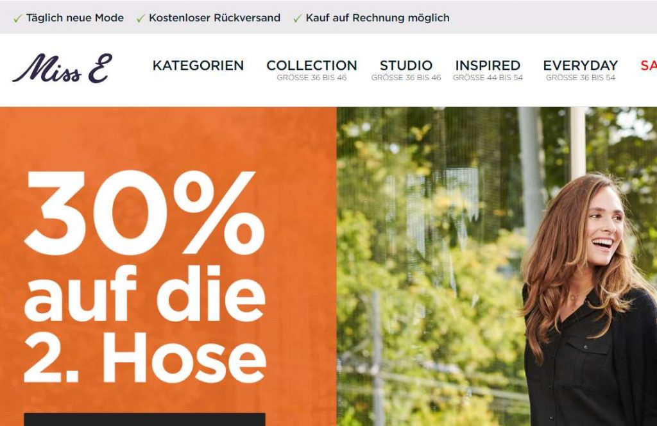Open the INSPIRED navigation item
The width and height of the screenshot is (657, 426).
point(488,65)
